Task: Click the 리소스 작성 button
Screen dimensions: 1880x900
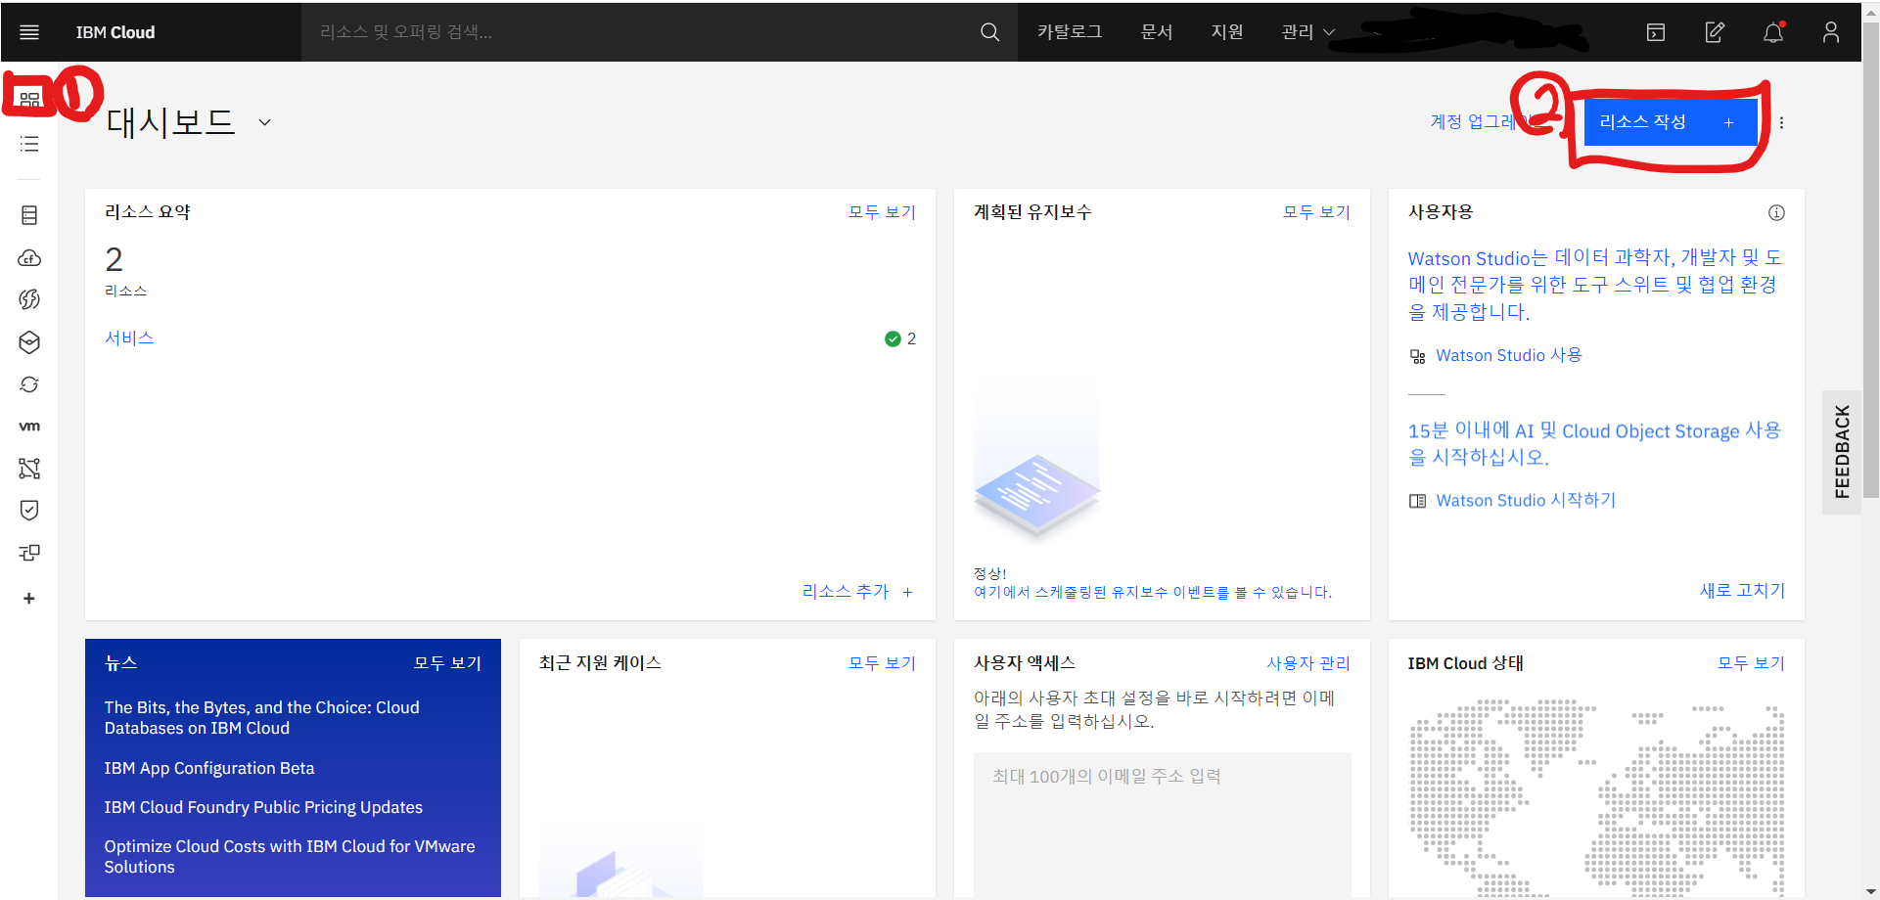Action: click(x=1671, y=122)
